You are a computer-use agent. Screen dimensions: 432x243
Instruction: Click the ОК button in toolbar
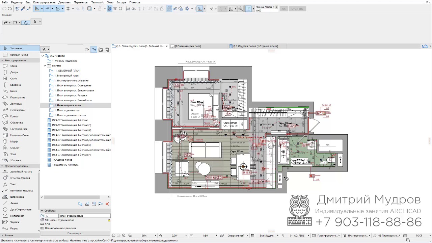point(284,8)
